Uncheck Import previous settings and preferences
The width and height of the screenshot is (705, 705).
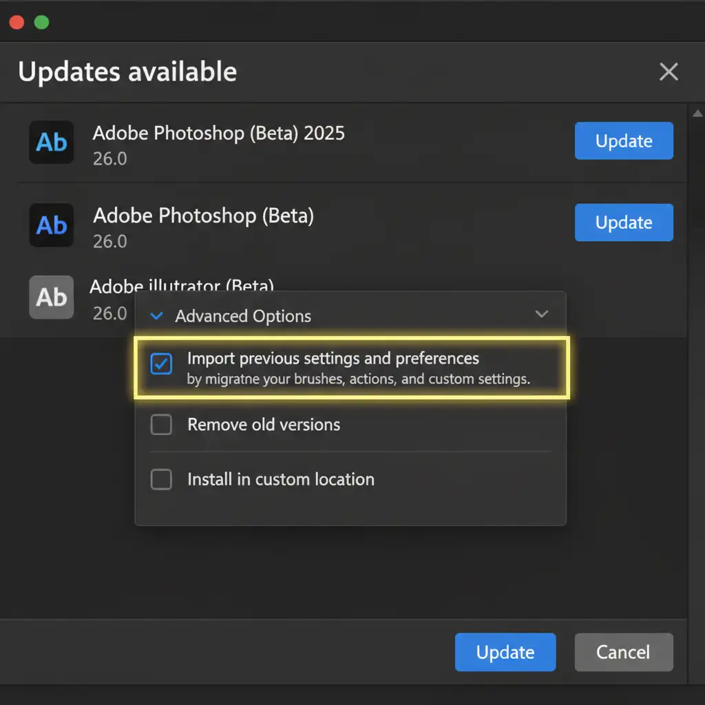click(x=161, y=364)
